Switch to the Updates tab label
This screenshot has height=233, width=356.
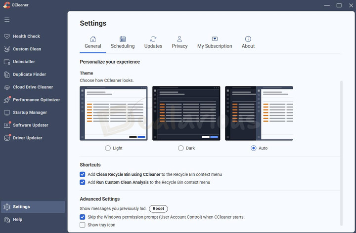[153, 46]
